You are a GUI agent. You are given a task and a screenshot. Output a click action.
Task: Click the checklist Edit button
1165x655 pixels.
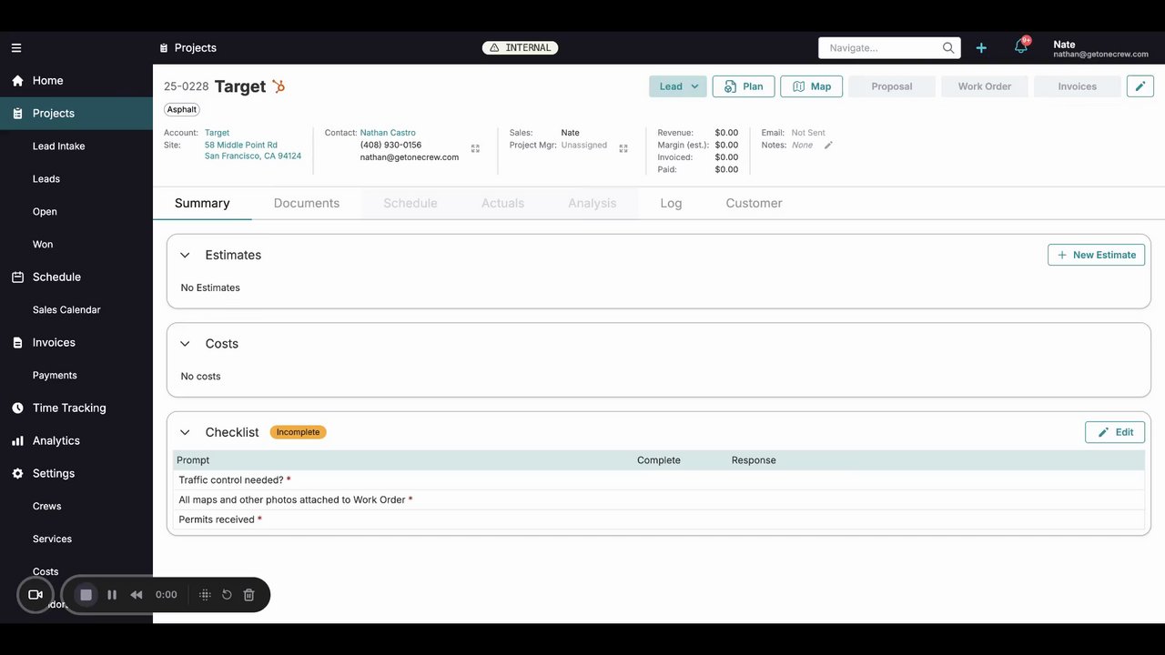(x=1115, y=432)
